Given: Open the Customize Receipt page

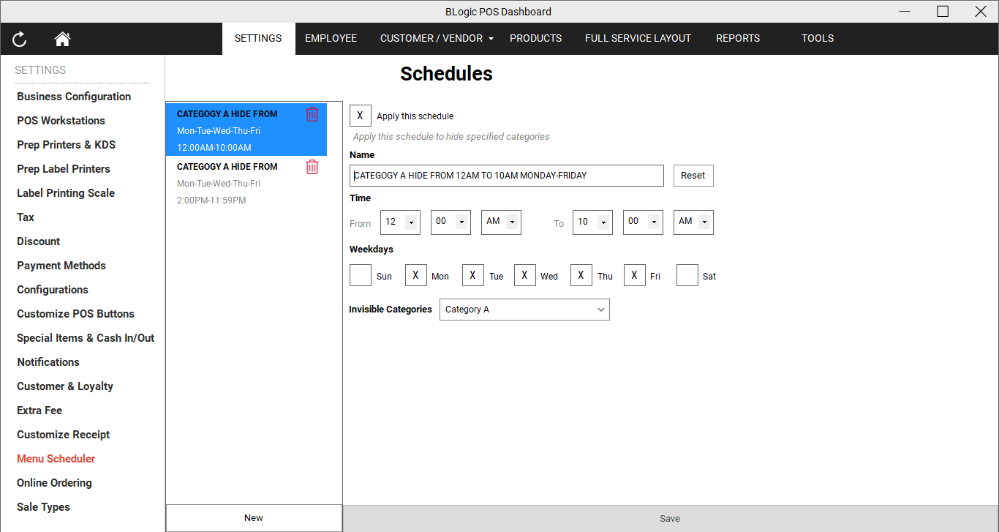Looking at the screenshot, I should (x=63, y=435).
